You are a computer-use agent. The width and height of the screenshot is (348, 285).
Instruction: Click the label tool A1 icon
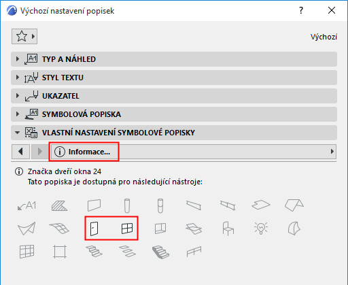[27, 205]
